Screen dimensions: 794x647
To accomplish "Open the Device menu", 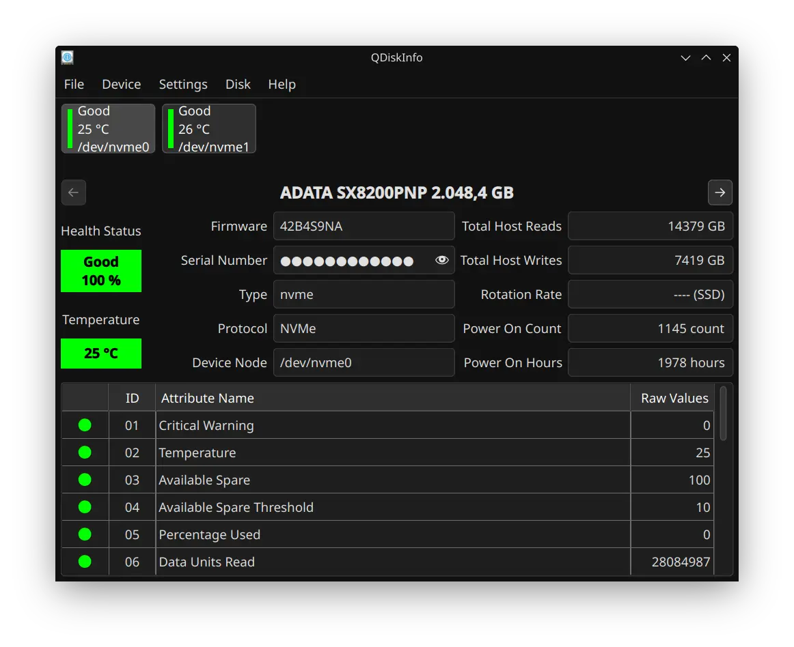I will pyautogui.click(x=122, y=85).
